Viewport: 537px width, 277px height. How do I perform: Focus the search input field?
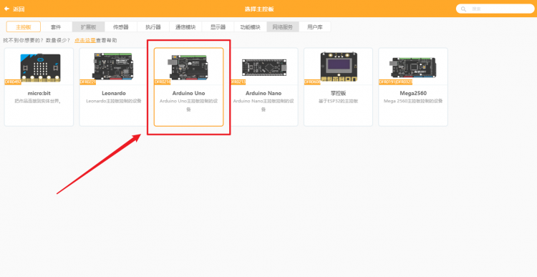(495, 9)
